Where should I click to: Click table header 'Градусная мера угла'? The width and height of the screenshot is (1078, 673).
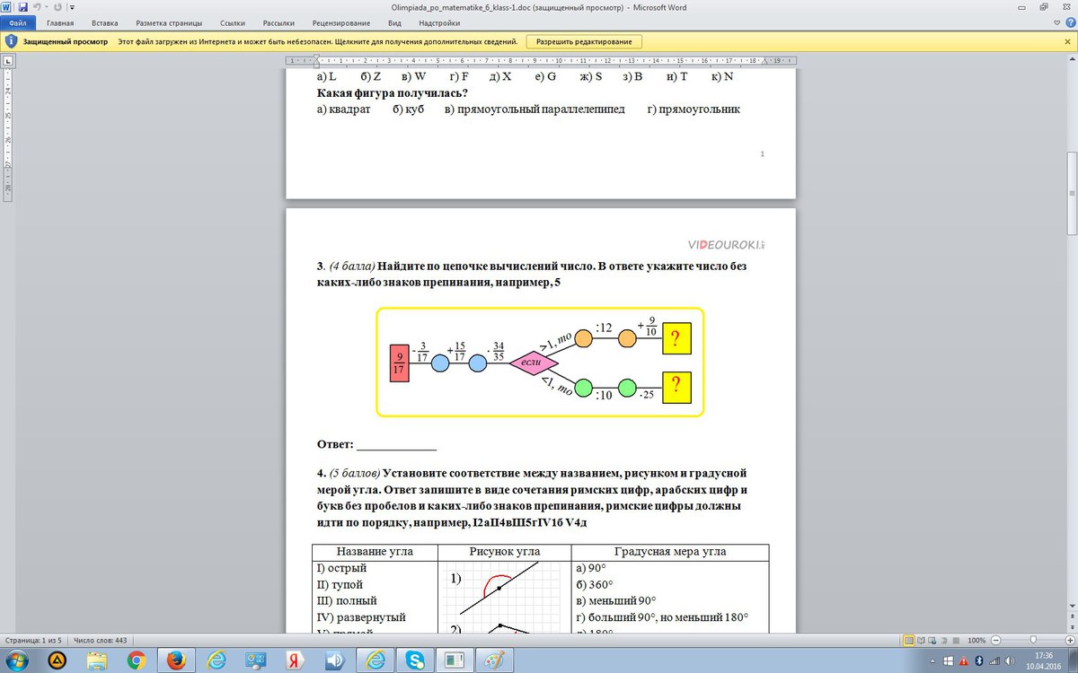click(670, 552)
